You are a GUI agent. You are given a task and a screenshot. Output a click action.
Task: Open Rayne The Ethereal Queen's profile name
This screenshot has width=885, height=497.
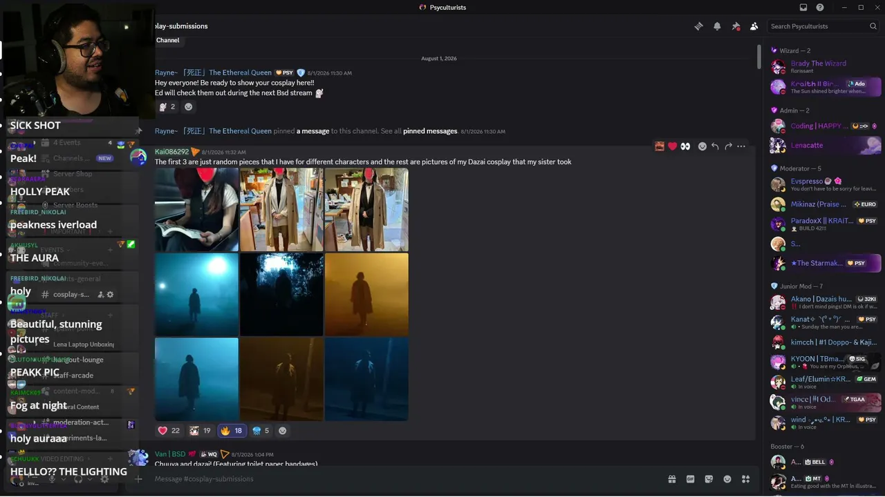point(213,72)
